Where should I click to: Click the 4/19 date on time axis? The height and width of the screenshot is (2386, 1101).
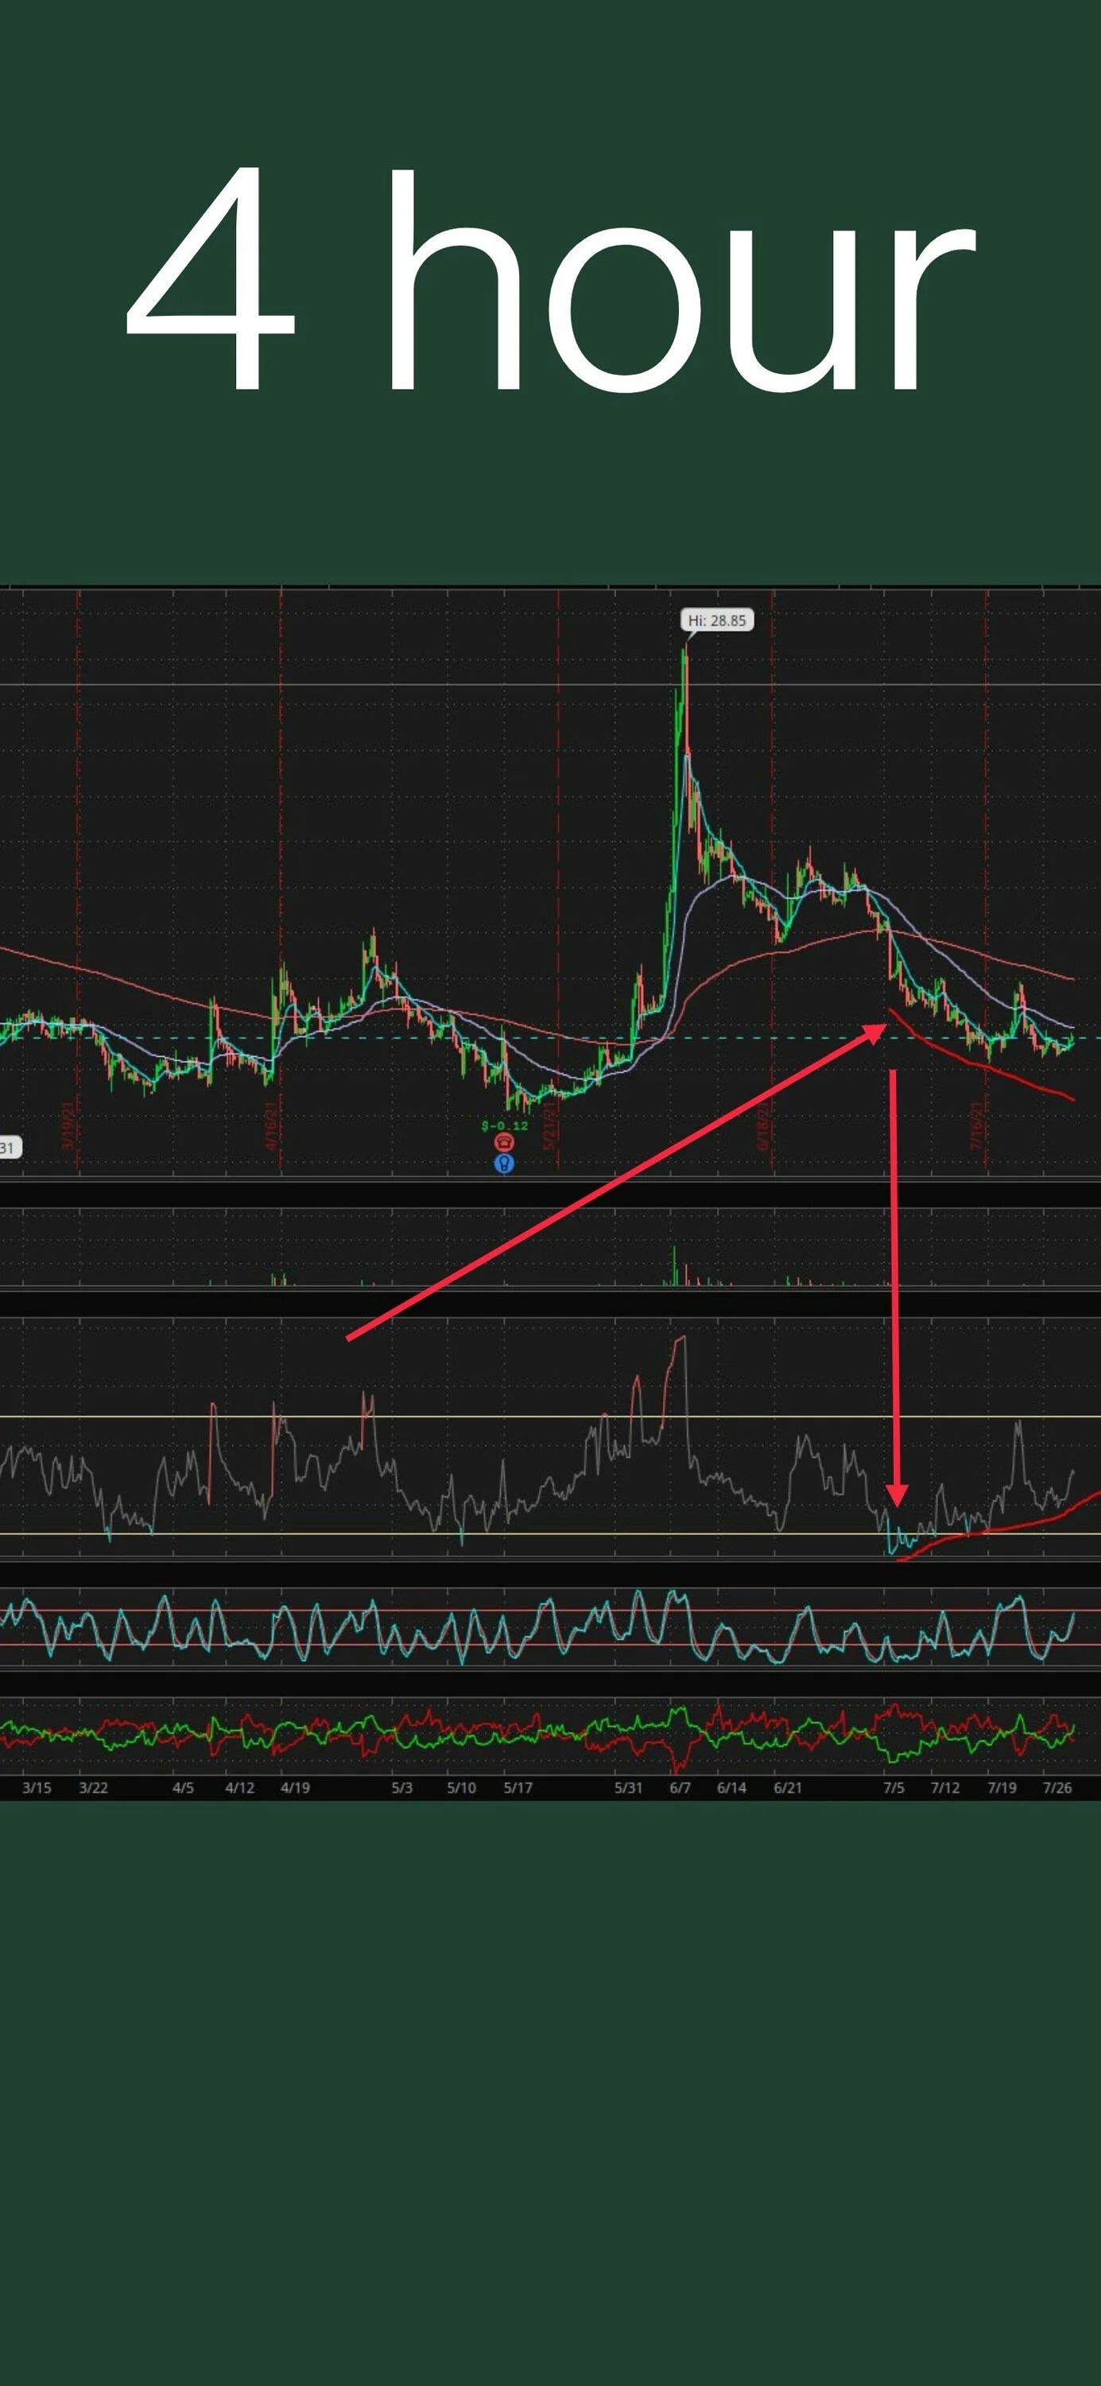tap(296, 1788)
